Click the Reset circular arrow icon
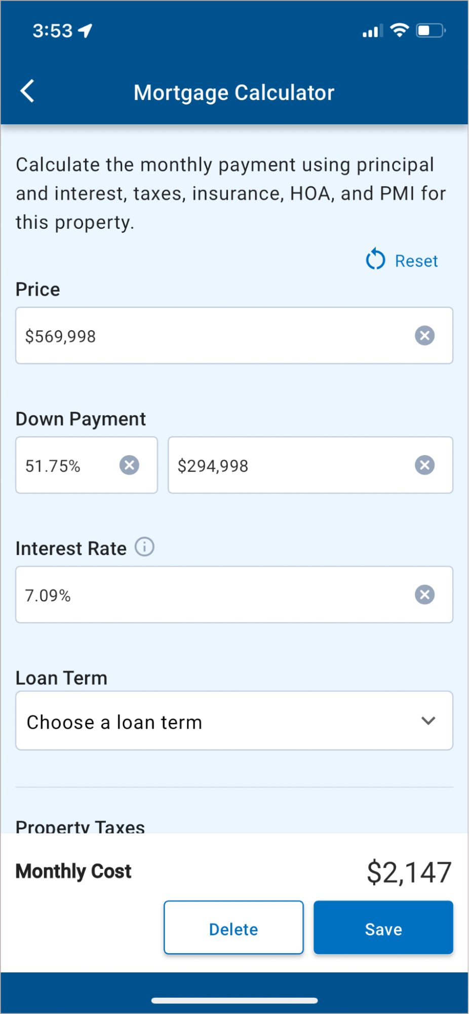This screenshot has width=469, height=1014. [375, 260]
